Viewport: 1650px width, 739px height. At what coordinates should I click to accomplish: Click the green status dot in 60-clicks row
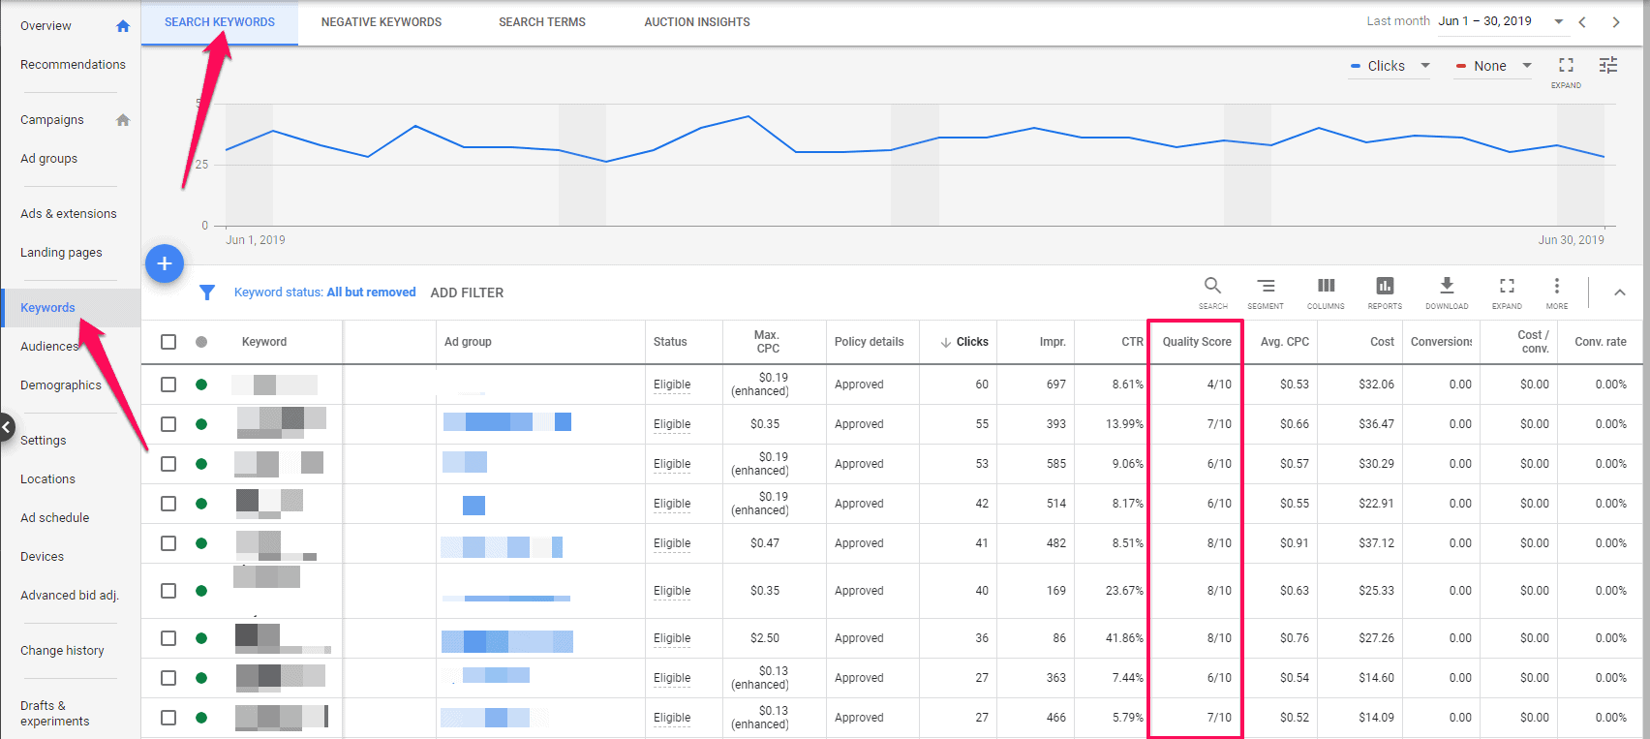tap(201, 385)
